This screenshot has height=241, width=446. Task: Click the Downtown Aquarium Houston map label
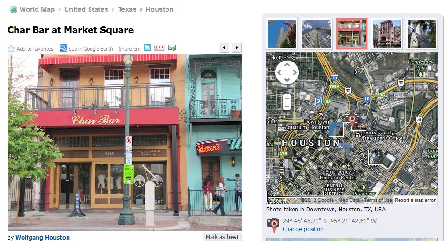coord(307,124)
